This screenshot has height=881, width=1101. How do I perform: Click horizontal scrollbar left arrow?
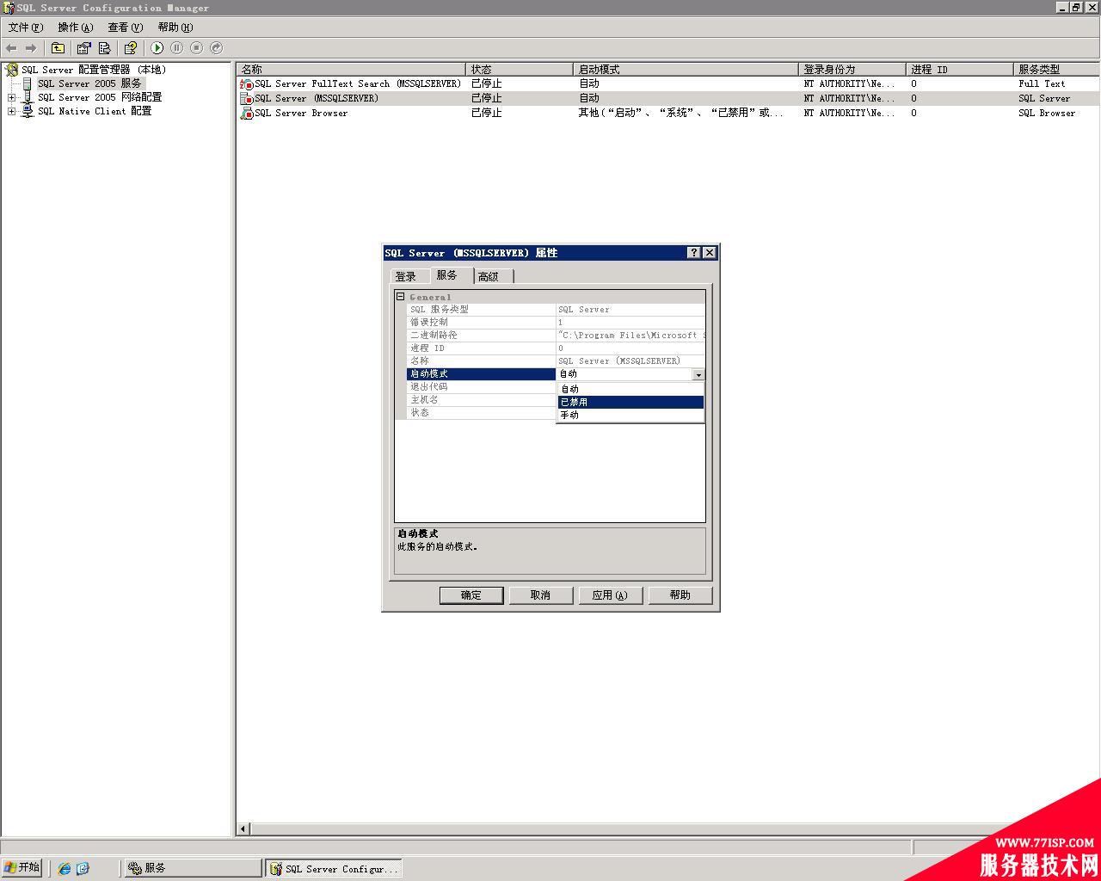coord(243,829)
